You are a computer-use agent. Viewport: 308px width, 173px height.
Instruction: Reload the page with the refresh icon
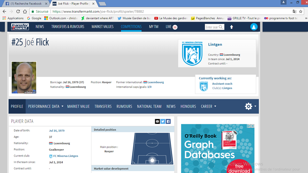tap(18, 12)
